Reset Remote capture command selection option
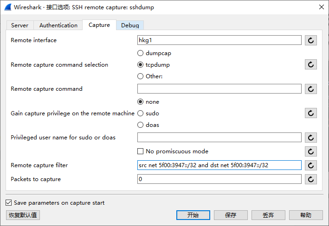The width and height of the screenshot is (329, 226). (311, 64)
